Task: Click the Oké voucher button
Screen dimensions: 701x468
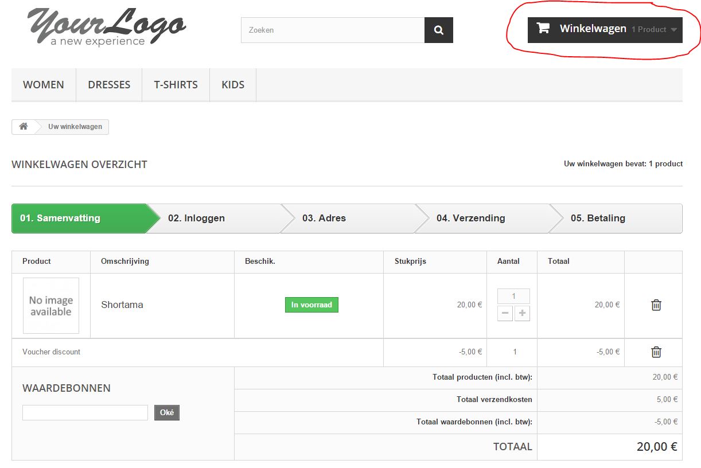Action: point(167,412)
